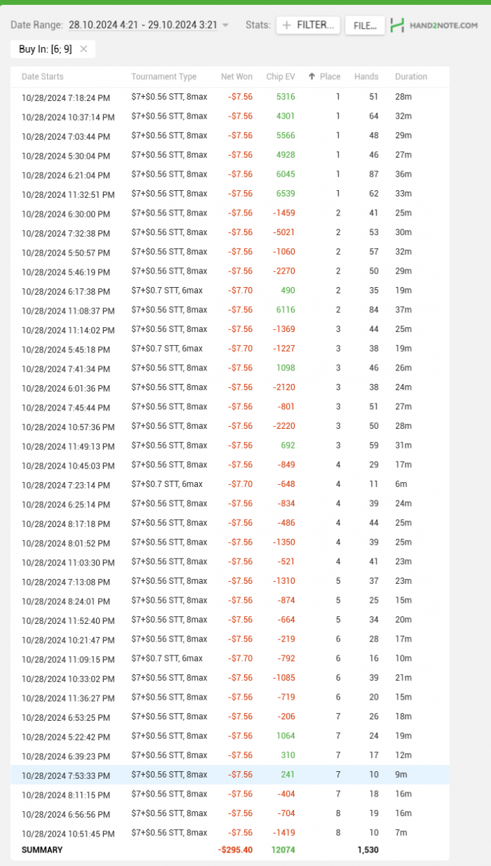Click the Buy In filter chip label
Image resolution: width=491 pixels, height=866 pixels.
coord(46,49)
